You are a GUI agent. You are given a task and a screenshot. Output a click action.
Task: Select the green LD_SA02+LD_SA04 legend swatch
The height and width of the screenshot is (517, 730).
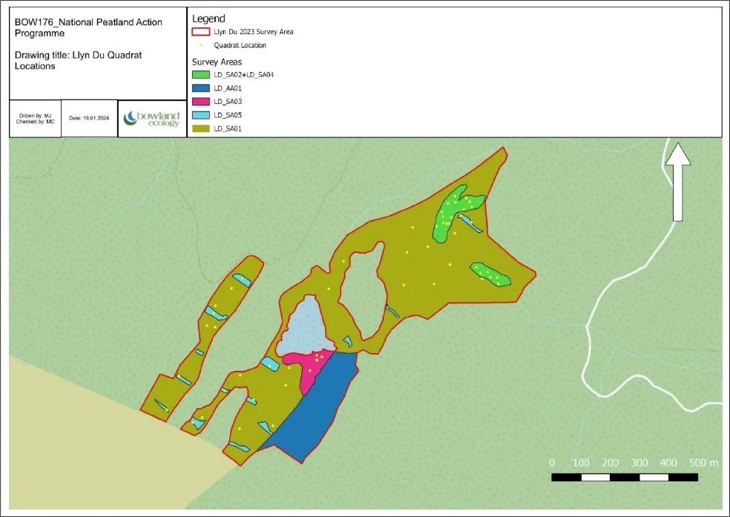(x=201, y=75)
